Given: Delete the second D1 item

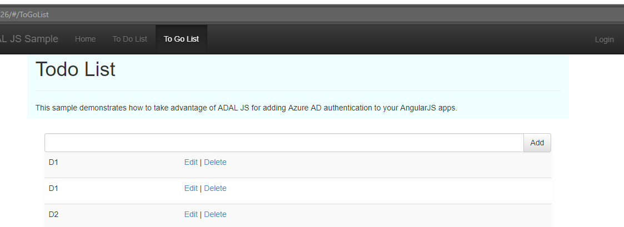Looking at the screenshot, I should click(x=215, y=188).
